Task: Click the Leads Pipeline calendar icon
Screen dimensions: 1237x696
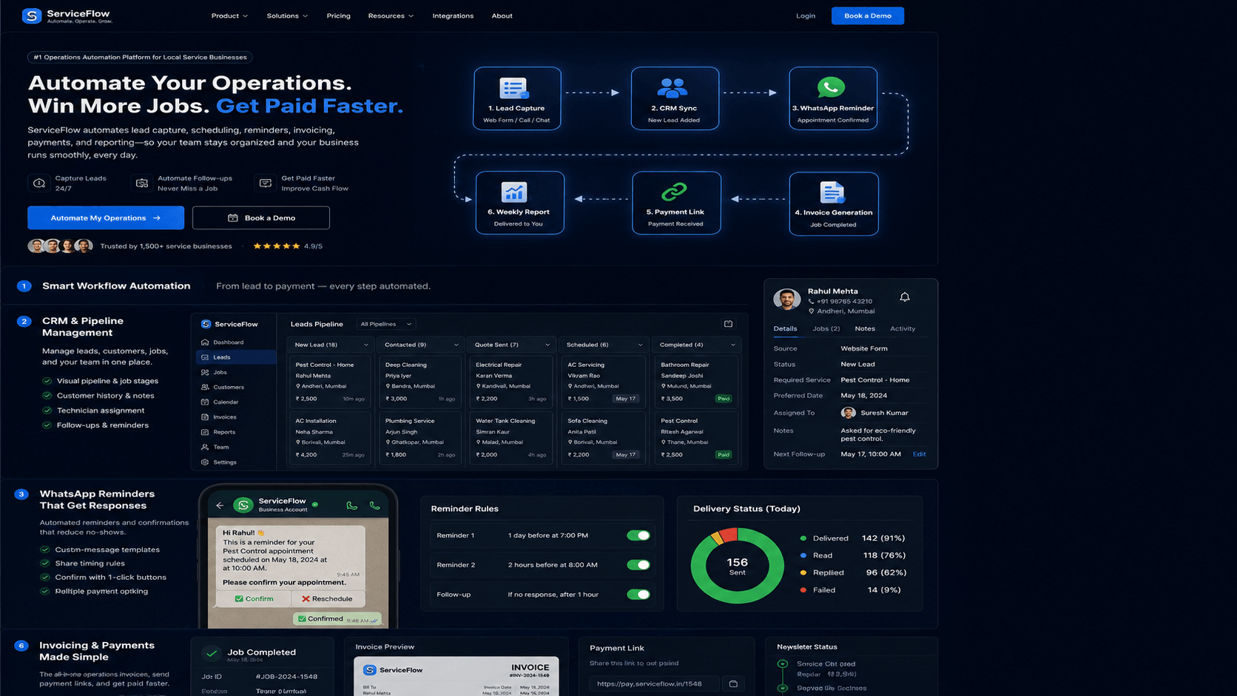Action: 728,324
